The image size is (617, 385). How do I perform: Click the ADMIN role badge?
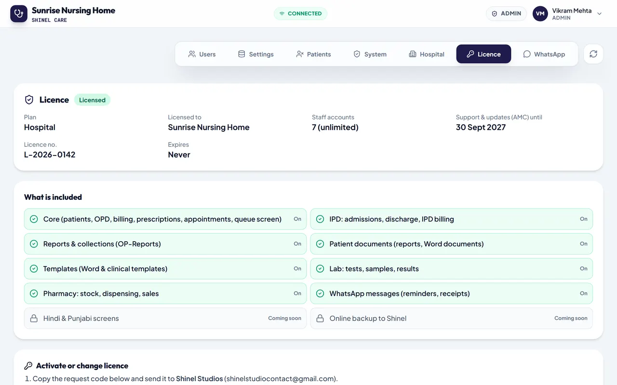tap(506, 13)
